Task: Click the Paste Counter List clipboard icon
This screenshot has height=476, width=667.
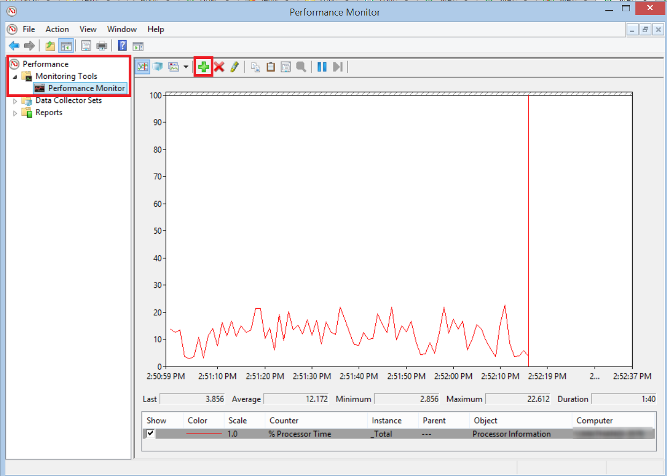Action: [x=271, y=67]
